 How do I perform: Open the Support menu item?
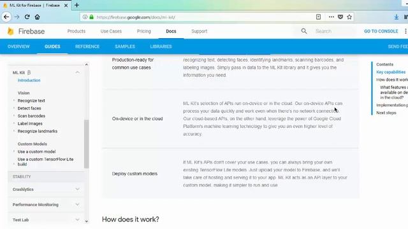[x=200, y=31]
